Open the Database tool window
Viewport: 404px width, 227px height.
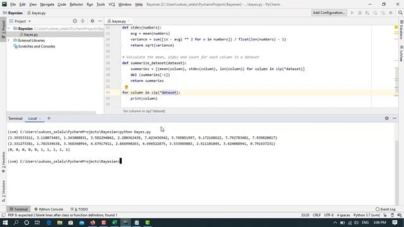pos(401,30)
